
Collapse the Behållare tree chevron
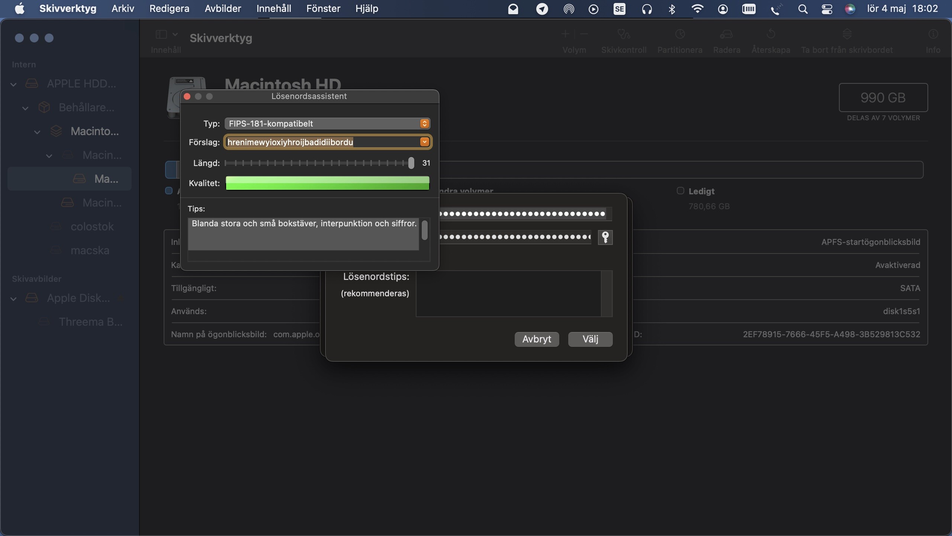pyautogui.click(x=25, y=108)
